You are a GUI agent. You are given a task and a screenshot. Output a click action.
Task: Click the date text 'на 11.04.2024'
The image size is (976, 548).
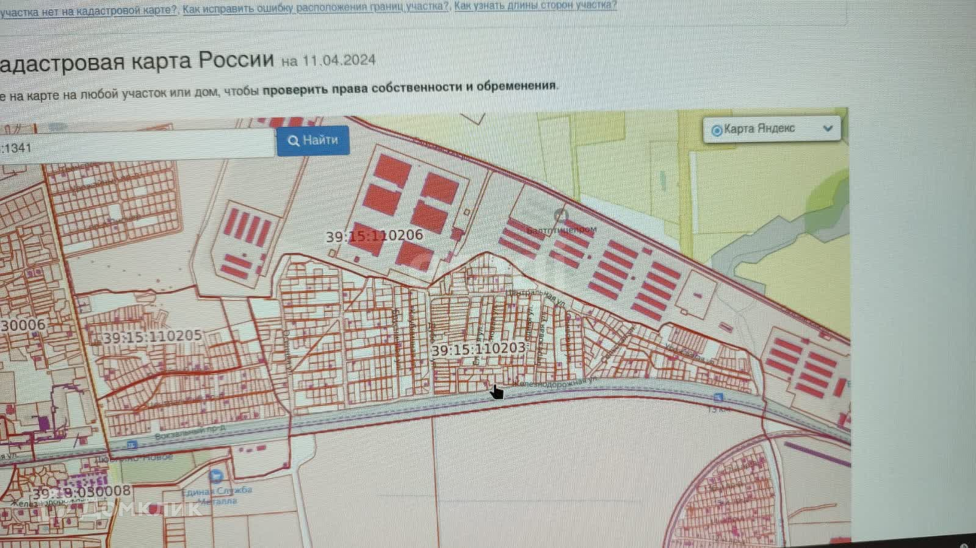tap(328, 60)
